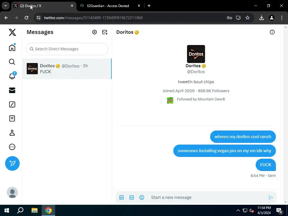Open the GIF picker icon
This screenshot has width=288, height=216.
point(132,197)
